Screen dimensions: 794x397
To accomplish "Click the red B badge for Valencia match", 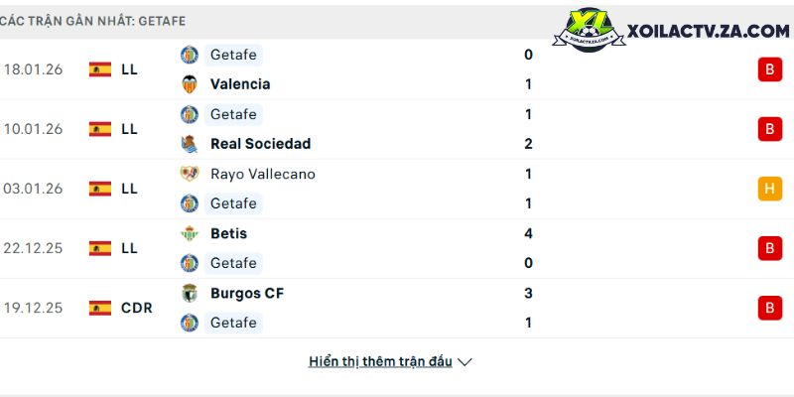I will (769, 69).
